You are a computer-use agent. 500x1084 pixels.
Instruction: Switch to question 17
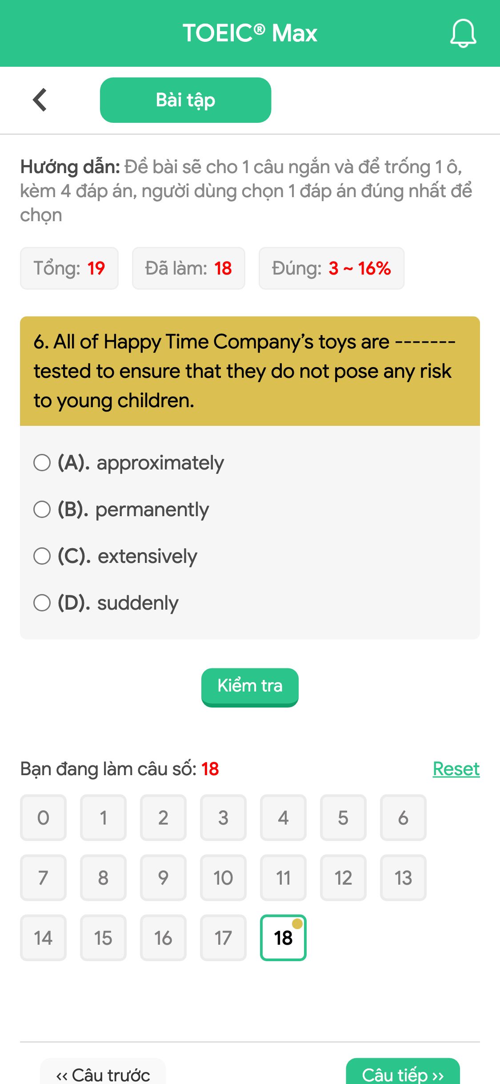tap(223, 938)
